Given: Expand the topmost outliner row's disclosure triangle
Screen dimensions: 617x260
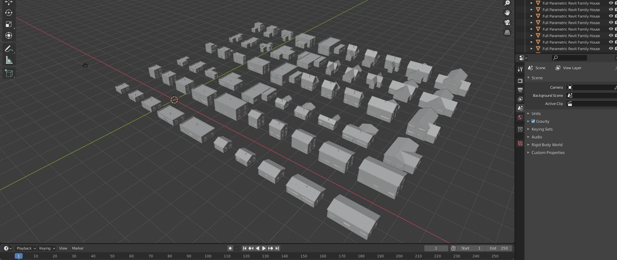Looking at the screenshot, I should 532,3.
